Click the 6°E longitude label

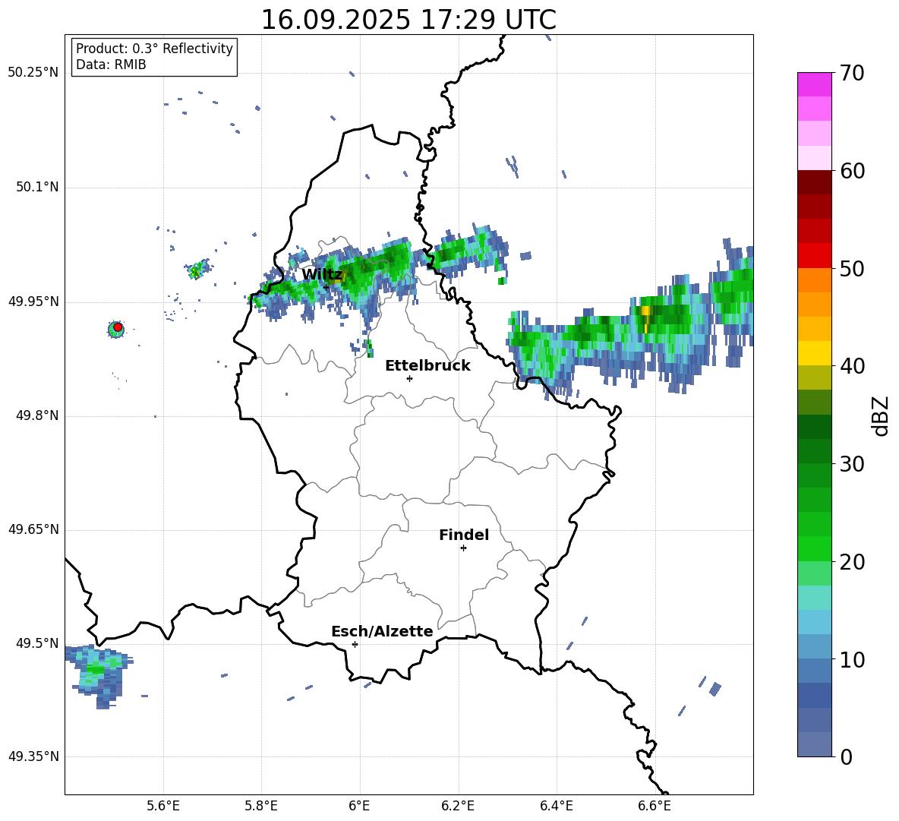click(359, 806)
